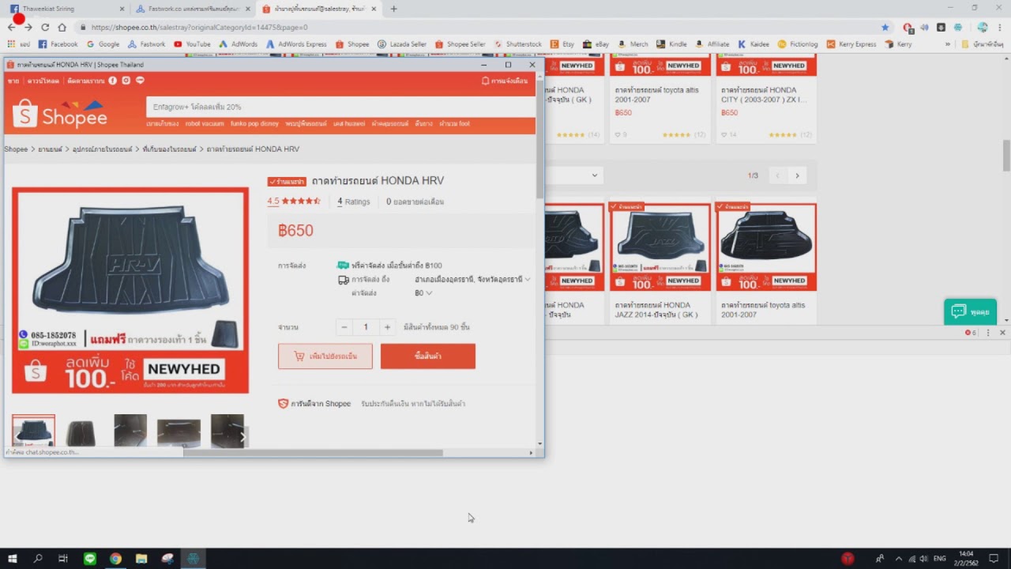Click the speaker extension icon in Chrome toolbar
1011x569 pixels.
[924, 27]
